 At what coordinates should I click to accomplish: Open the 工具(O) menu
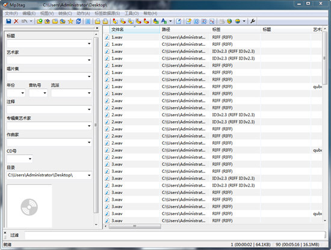pyautogui.click(x=132, y=13)
